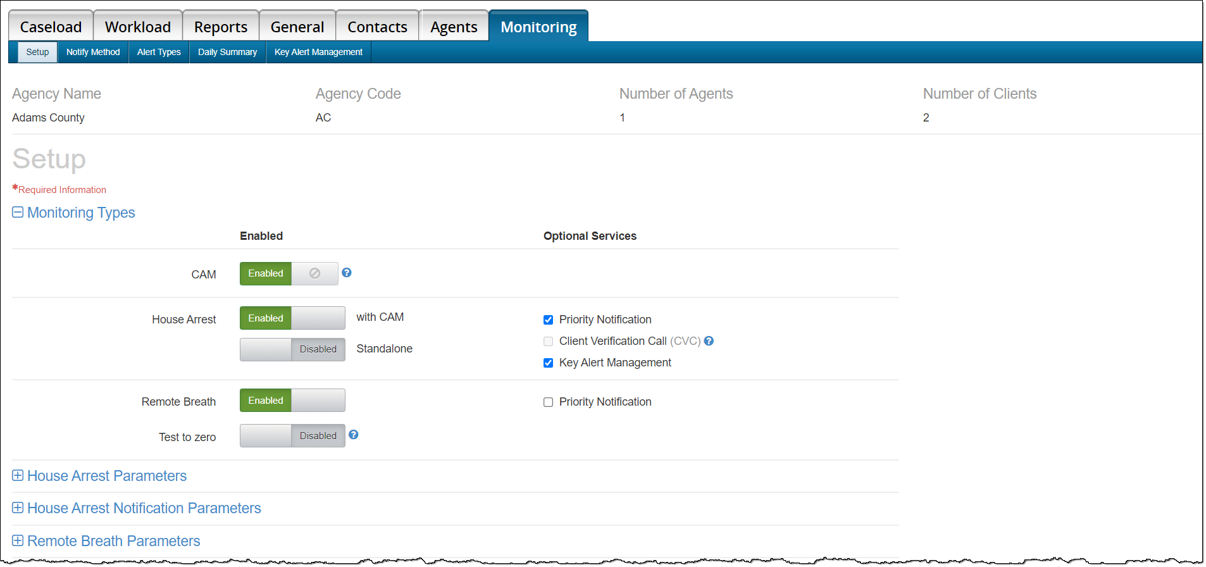1206x567 pixels.
Task: Click the help icon beside Client Verification Call
Action: coord(709,341)
